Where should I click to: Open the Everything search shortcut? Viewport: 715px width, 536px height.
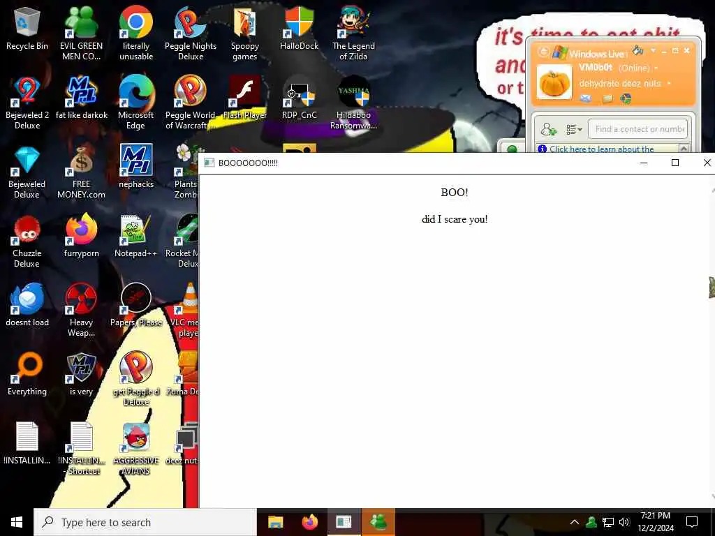[27, 375]
